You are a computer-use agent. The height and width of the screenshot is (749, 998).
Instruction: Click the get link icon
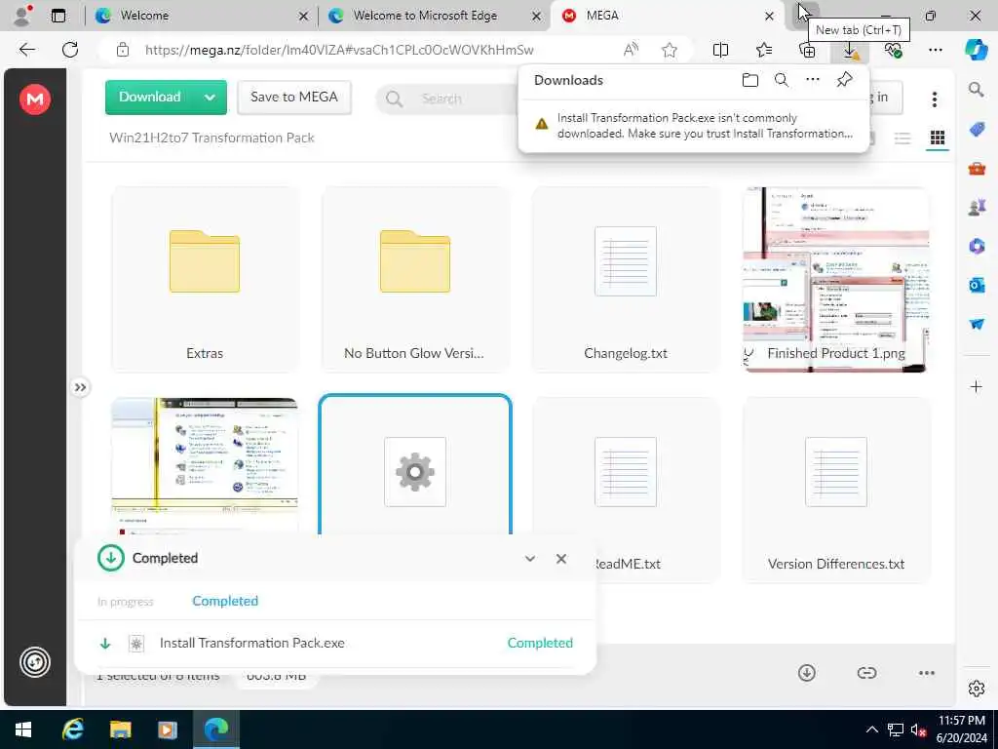click(x=866, y=673)
